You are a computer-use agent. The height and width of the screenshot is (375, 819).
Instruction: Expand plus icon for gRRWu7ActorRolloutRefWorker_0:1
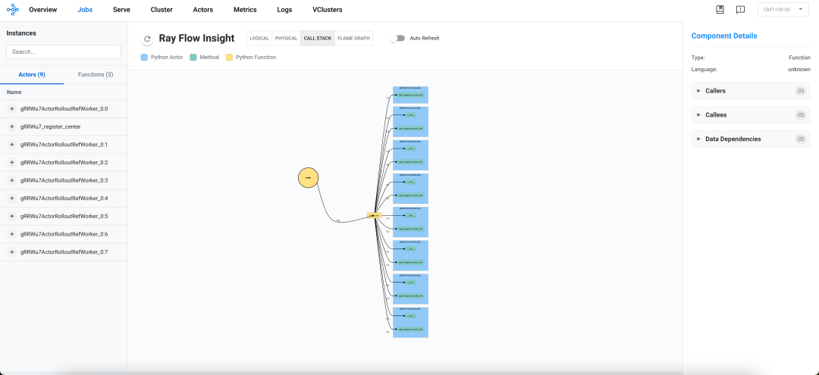[11, 145]
